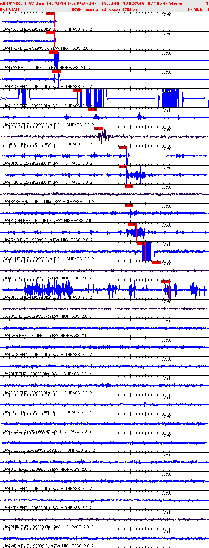Select the red pick flag on TRW trace
This screenshot has height=548, width=209.
coord(50,33)
